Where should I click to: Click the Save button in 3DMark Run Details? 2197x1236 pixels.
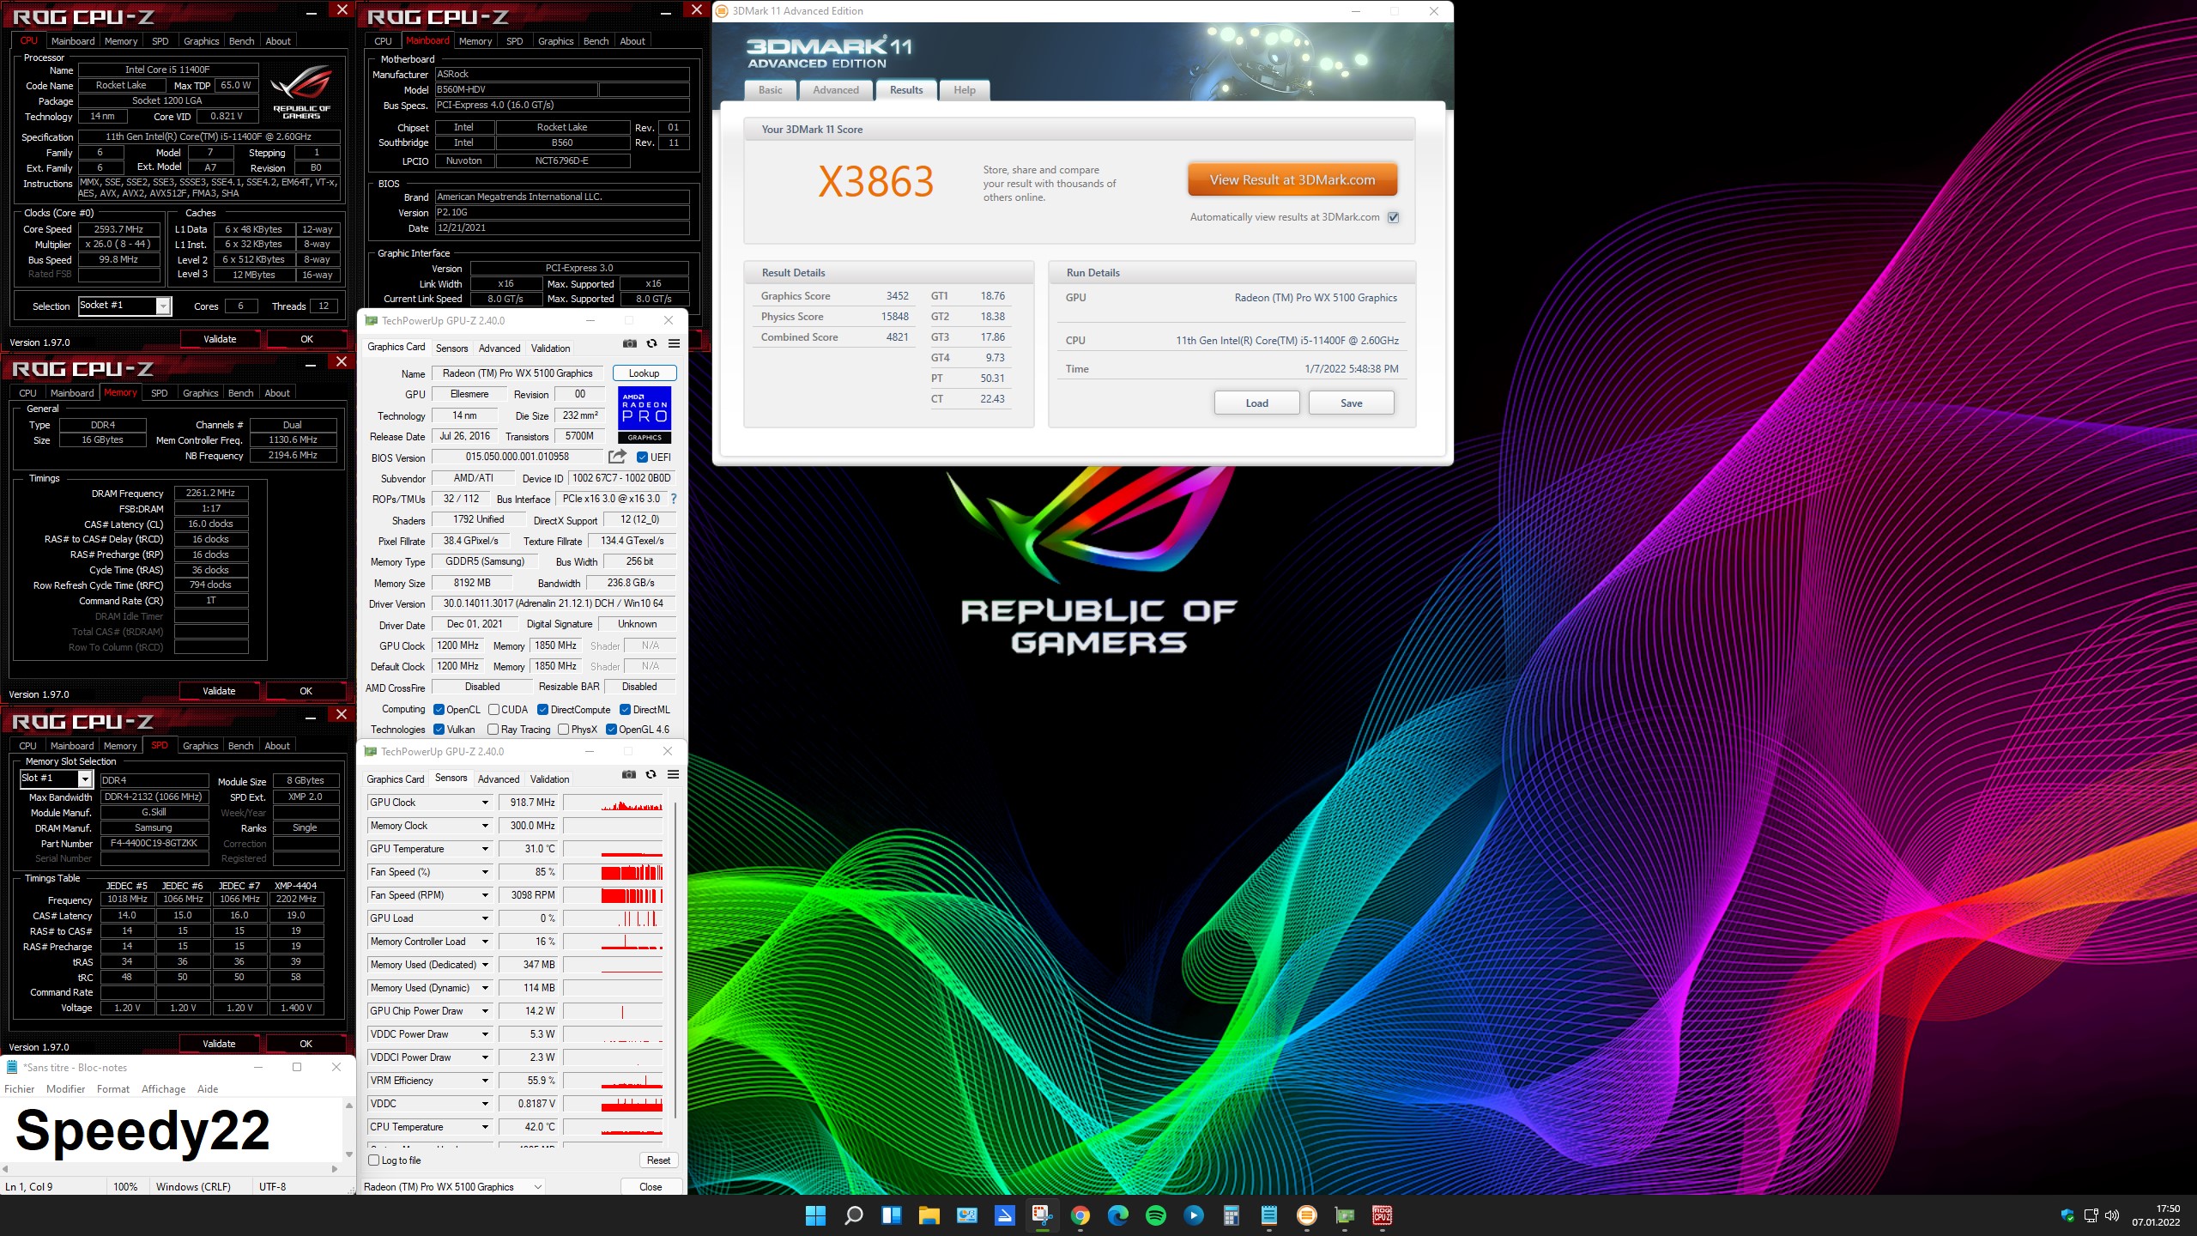tap(1352, 403)
